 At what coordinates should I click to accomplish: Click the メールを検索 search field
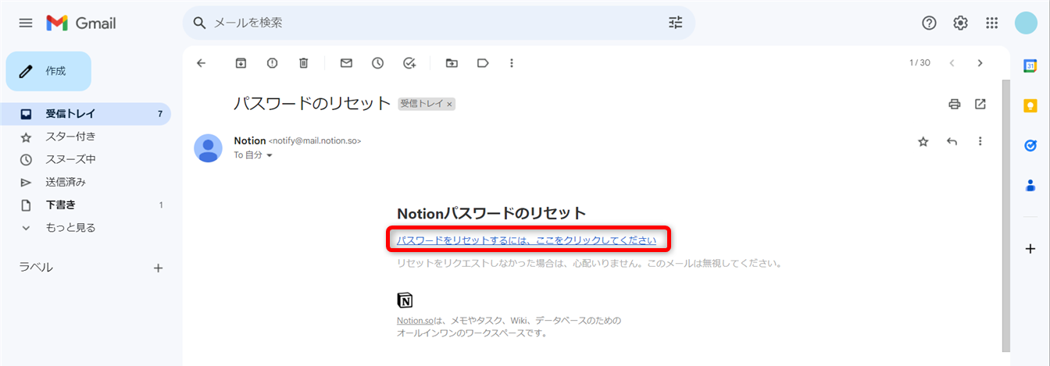[x=430, y=23]
